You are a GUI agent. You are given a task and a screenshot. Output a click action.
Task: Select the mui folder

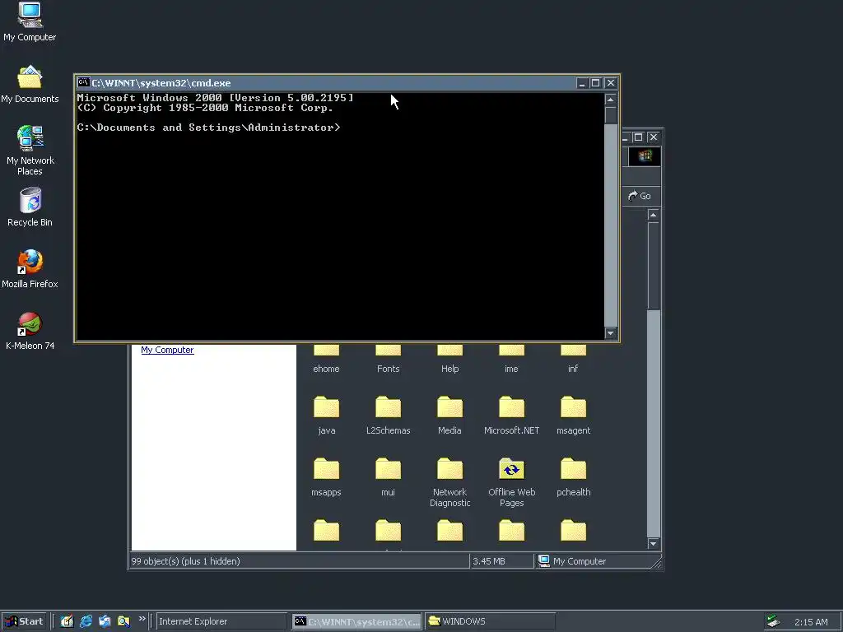coord(389,477)
